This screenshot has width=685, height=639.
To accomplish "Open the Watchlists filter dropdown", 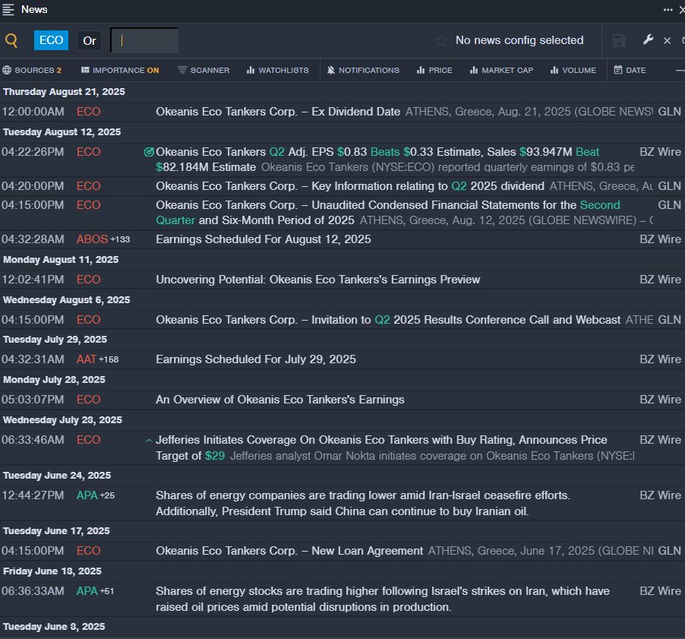I will click(x=278, y=71).
